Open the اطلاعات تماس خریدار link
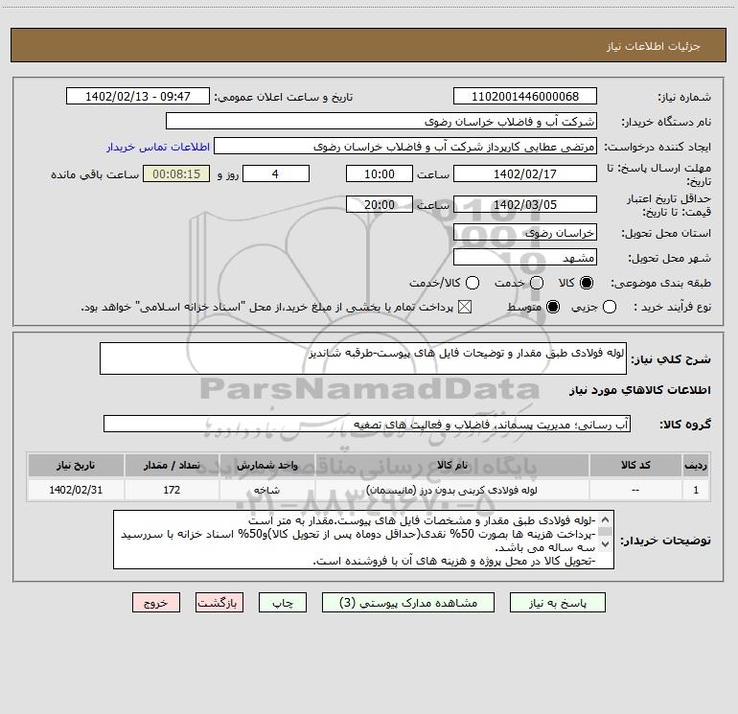 (x=158, y=147)
